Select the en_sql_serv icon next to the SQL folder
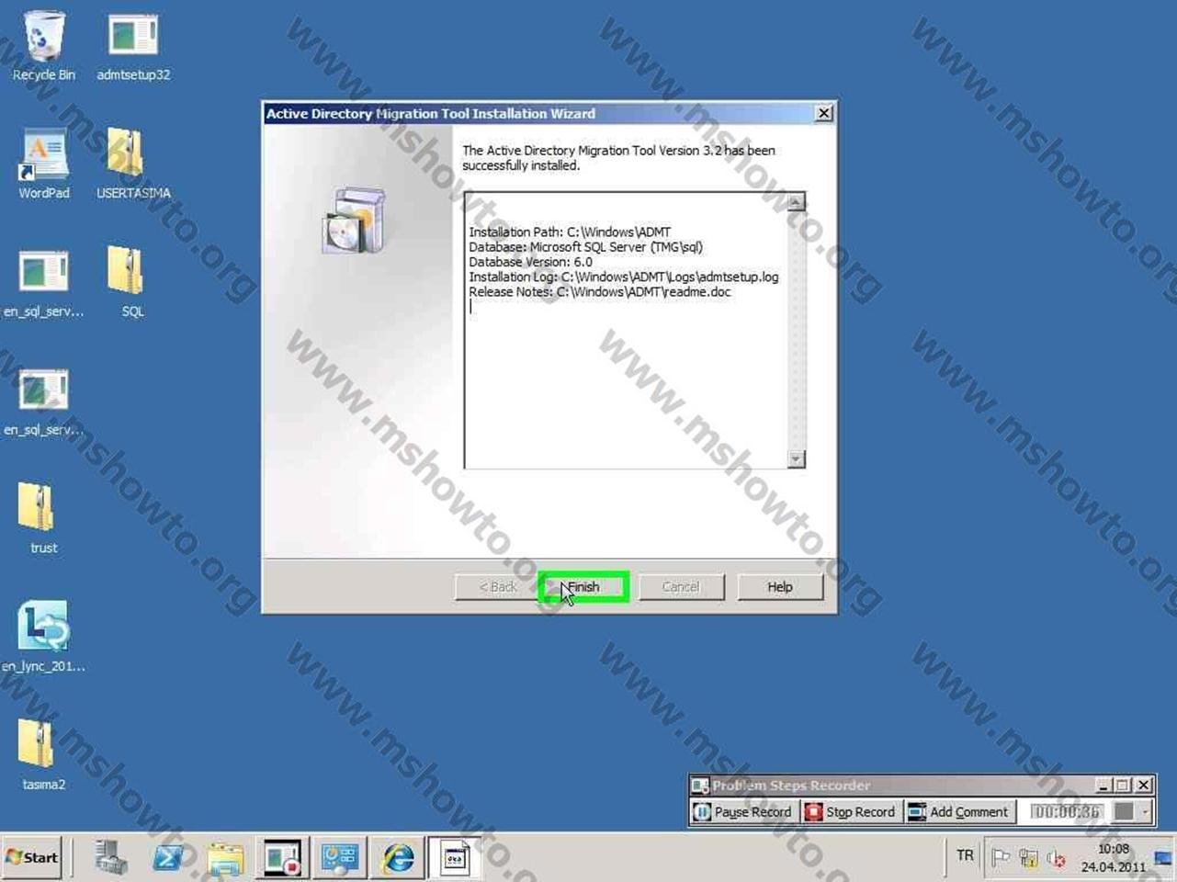 pyautogui.click(x=43, y=283)
